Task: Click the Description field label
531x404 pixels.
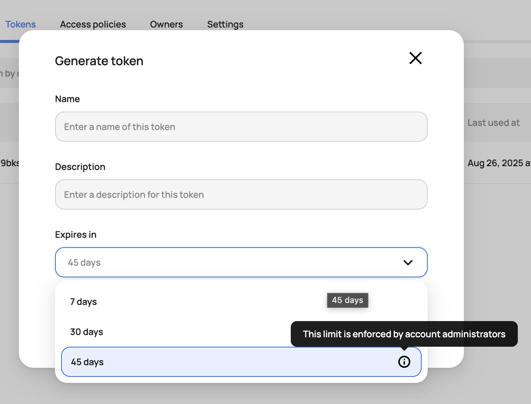Action: click(80, 167)
